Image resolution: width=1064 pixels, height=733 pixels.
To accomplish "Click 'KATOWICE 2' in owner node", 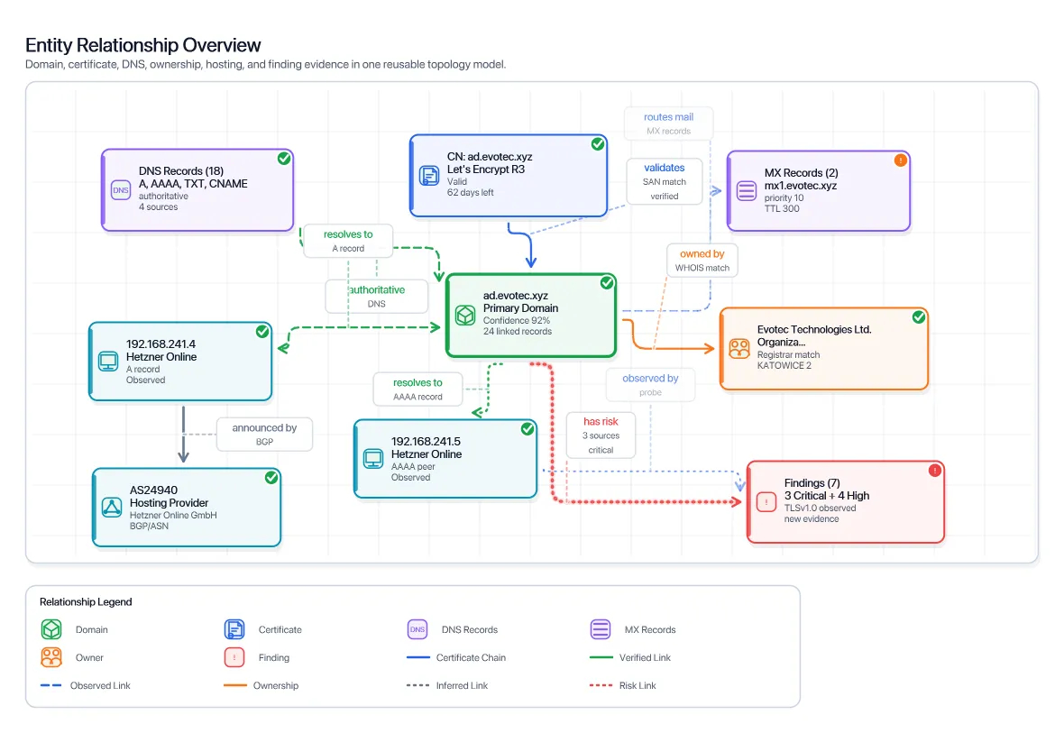I will pos(784,365).
